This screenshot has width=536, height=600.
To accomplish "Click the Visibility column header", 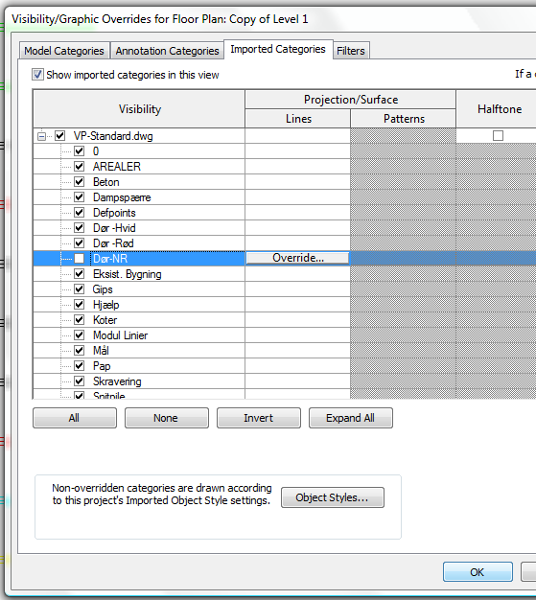I will point(139,109).
